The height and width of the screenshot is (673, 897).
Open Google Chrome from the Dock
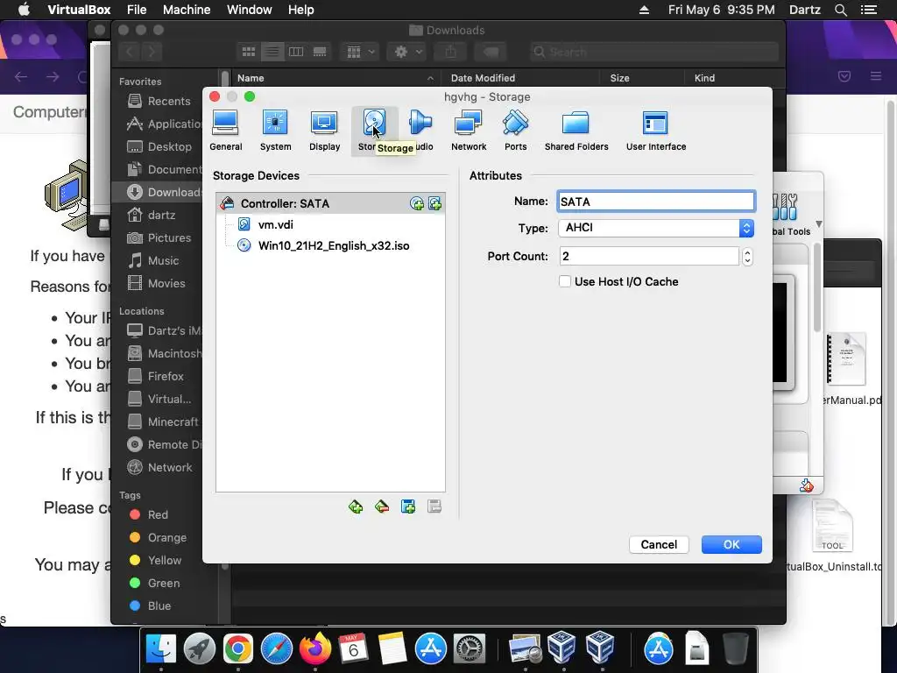point(238,649)
